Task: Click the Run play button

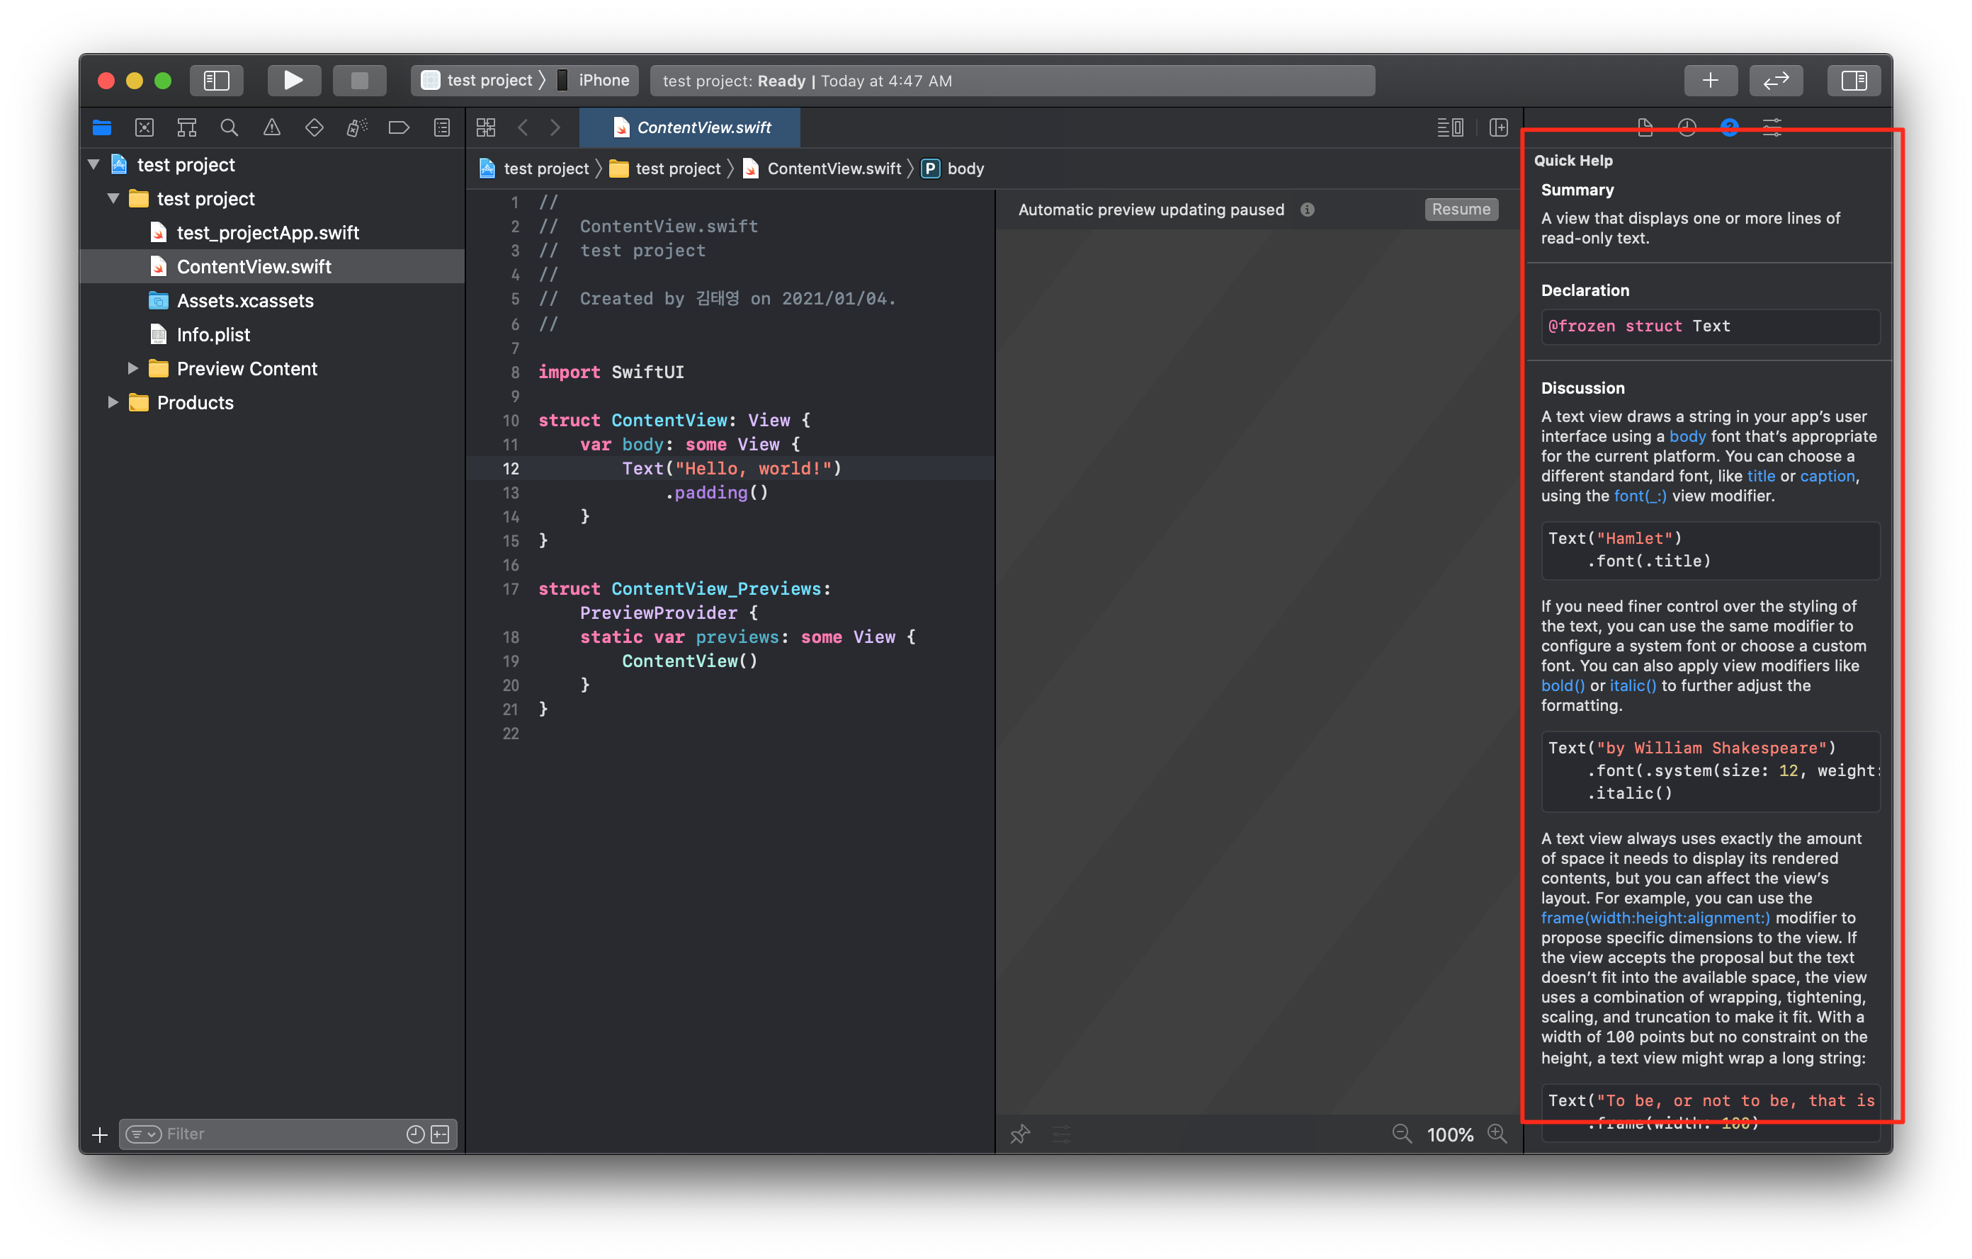Action: pyautogui.click(x=293, y=80)
